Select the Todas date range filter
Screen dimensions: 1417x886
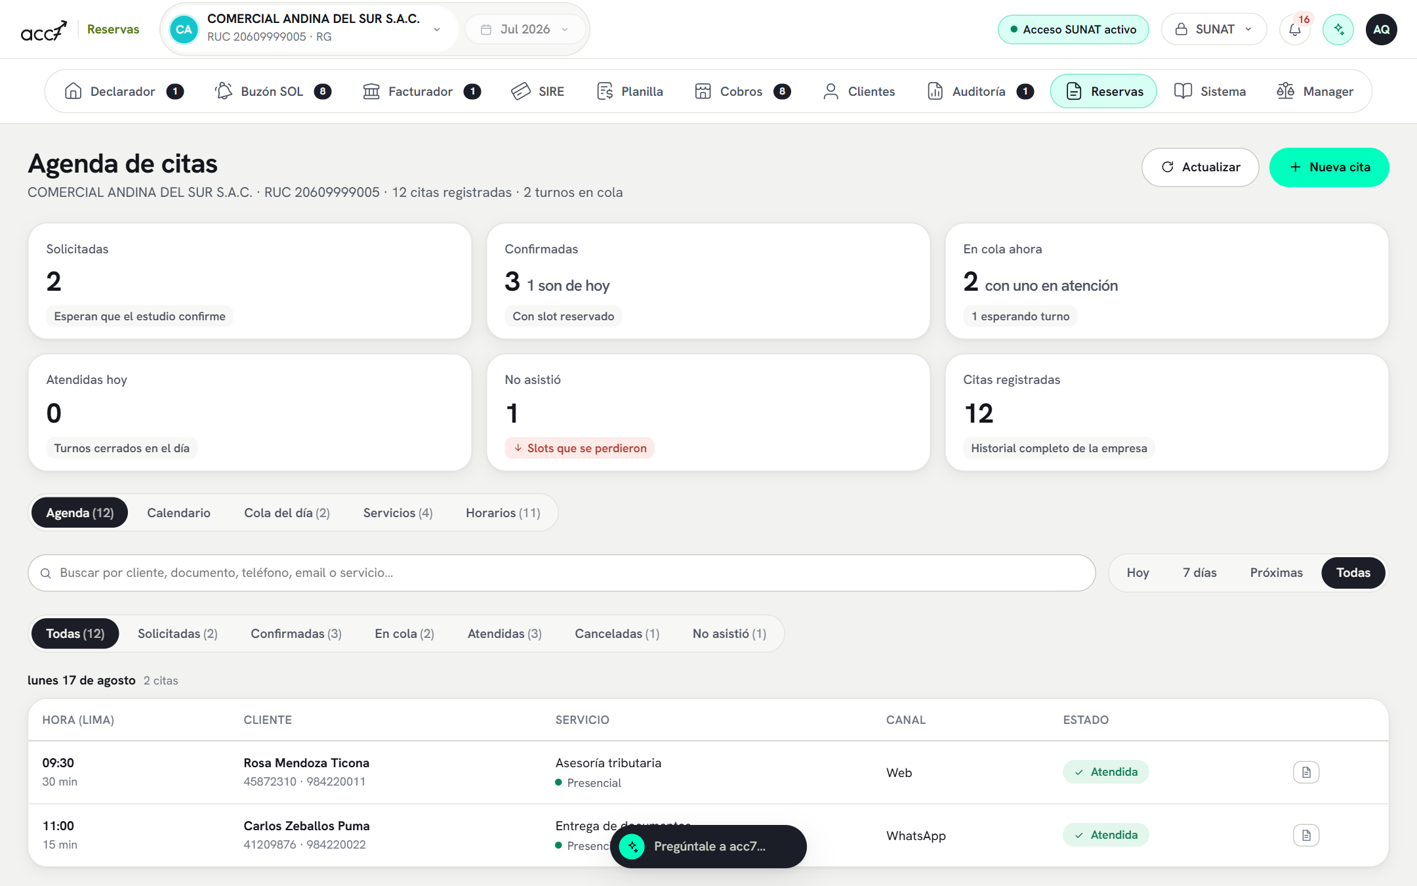coord(1353,573)
